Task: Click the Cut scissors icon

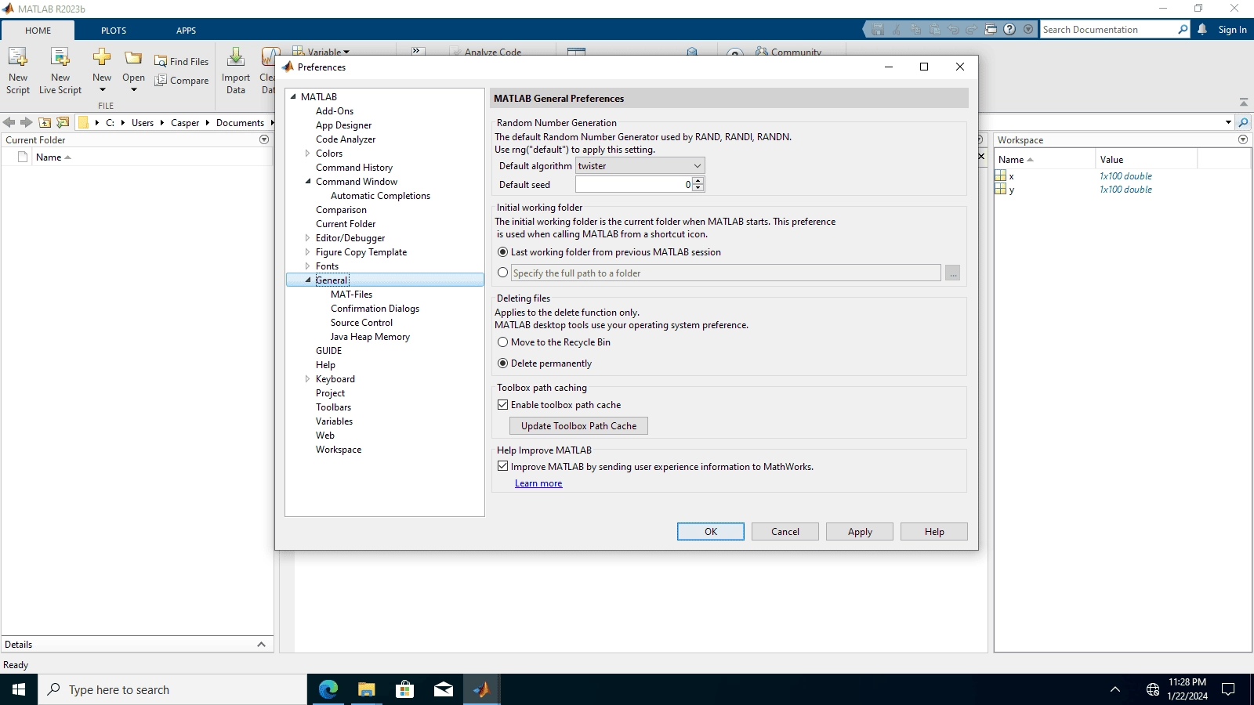Action: pyautogui.click(x=897, y=30)
